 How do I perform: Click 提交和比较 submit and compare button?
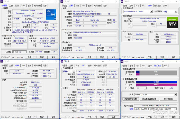[x=168, y=99]
